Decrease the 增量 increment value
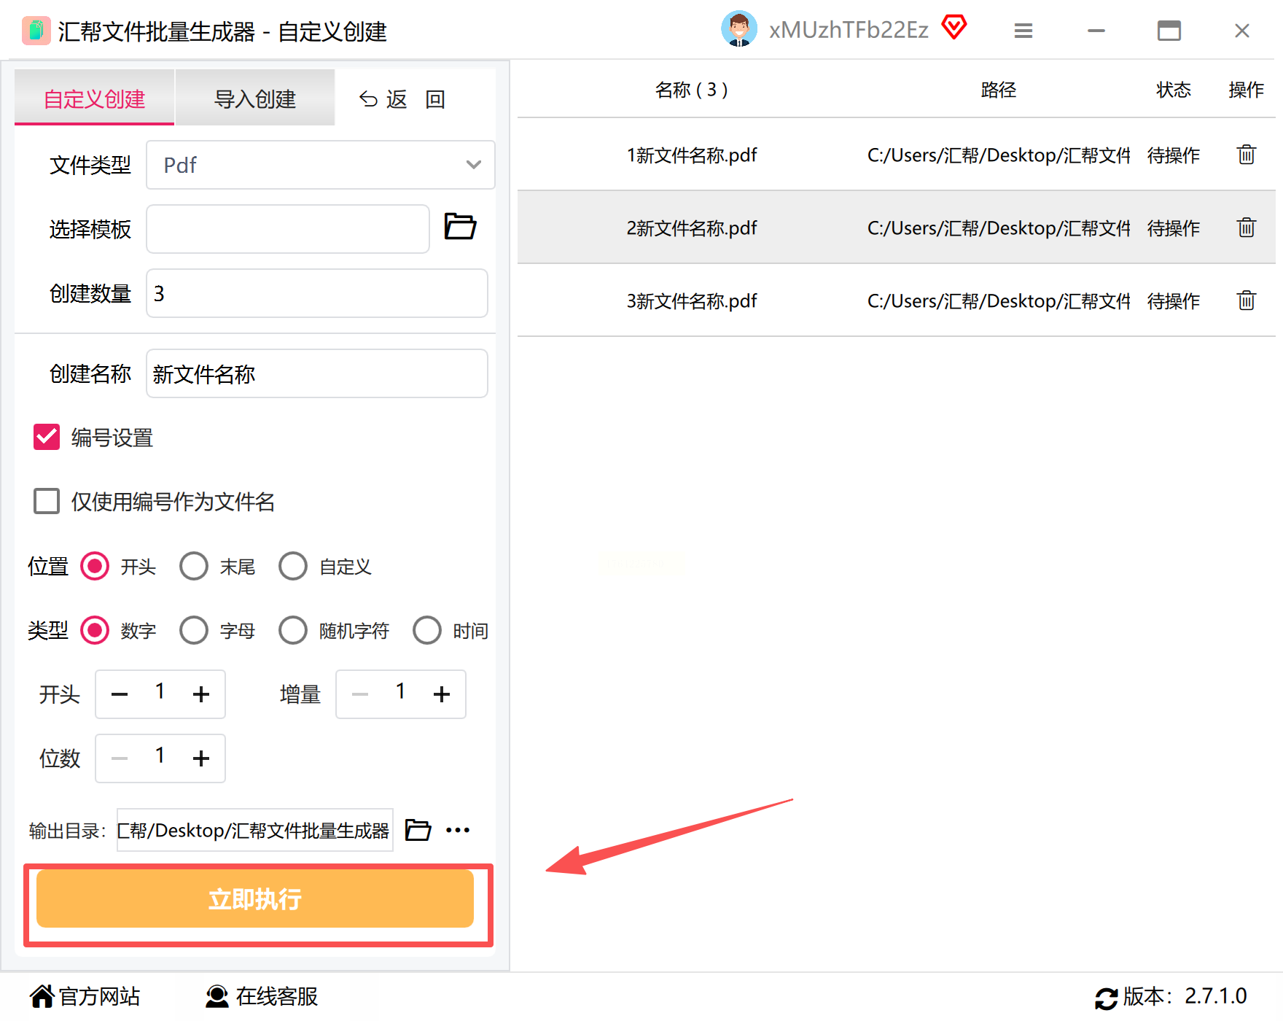Screen dimensions: 1283x1021 [360, 694]
